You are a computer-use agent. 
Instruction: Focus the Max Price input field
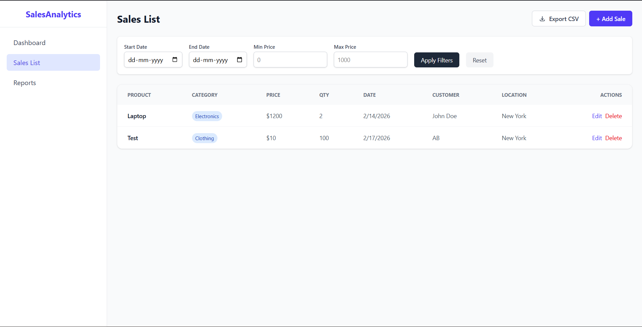point(370,60)
